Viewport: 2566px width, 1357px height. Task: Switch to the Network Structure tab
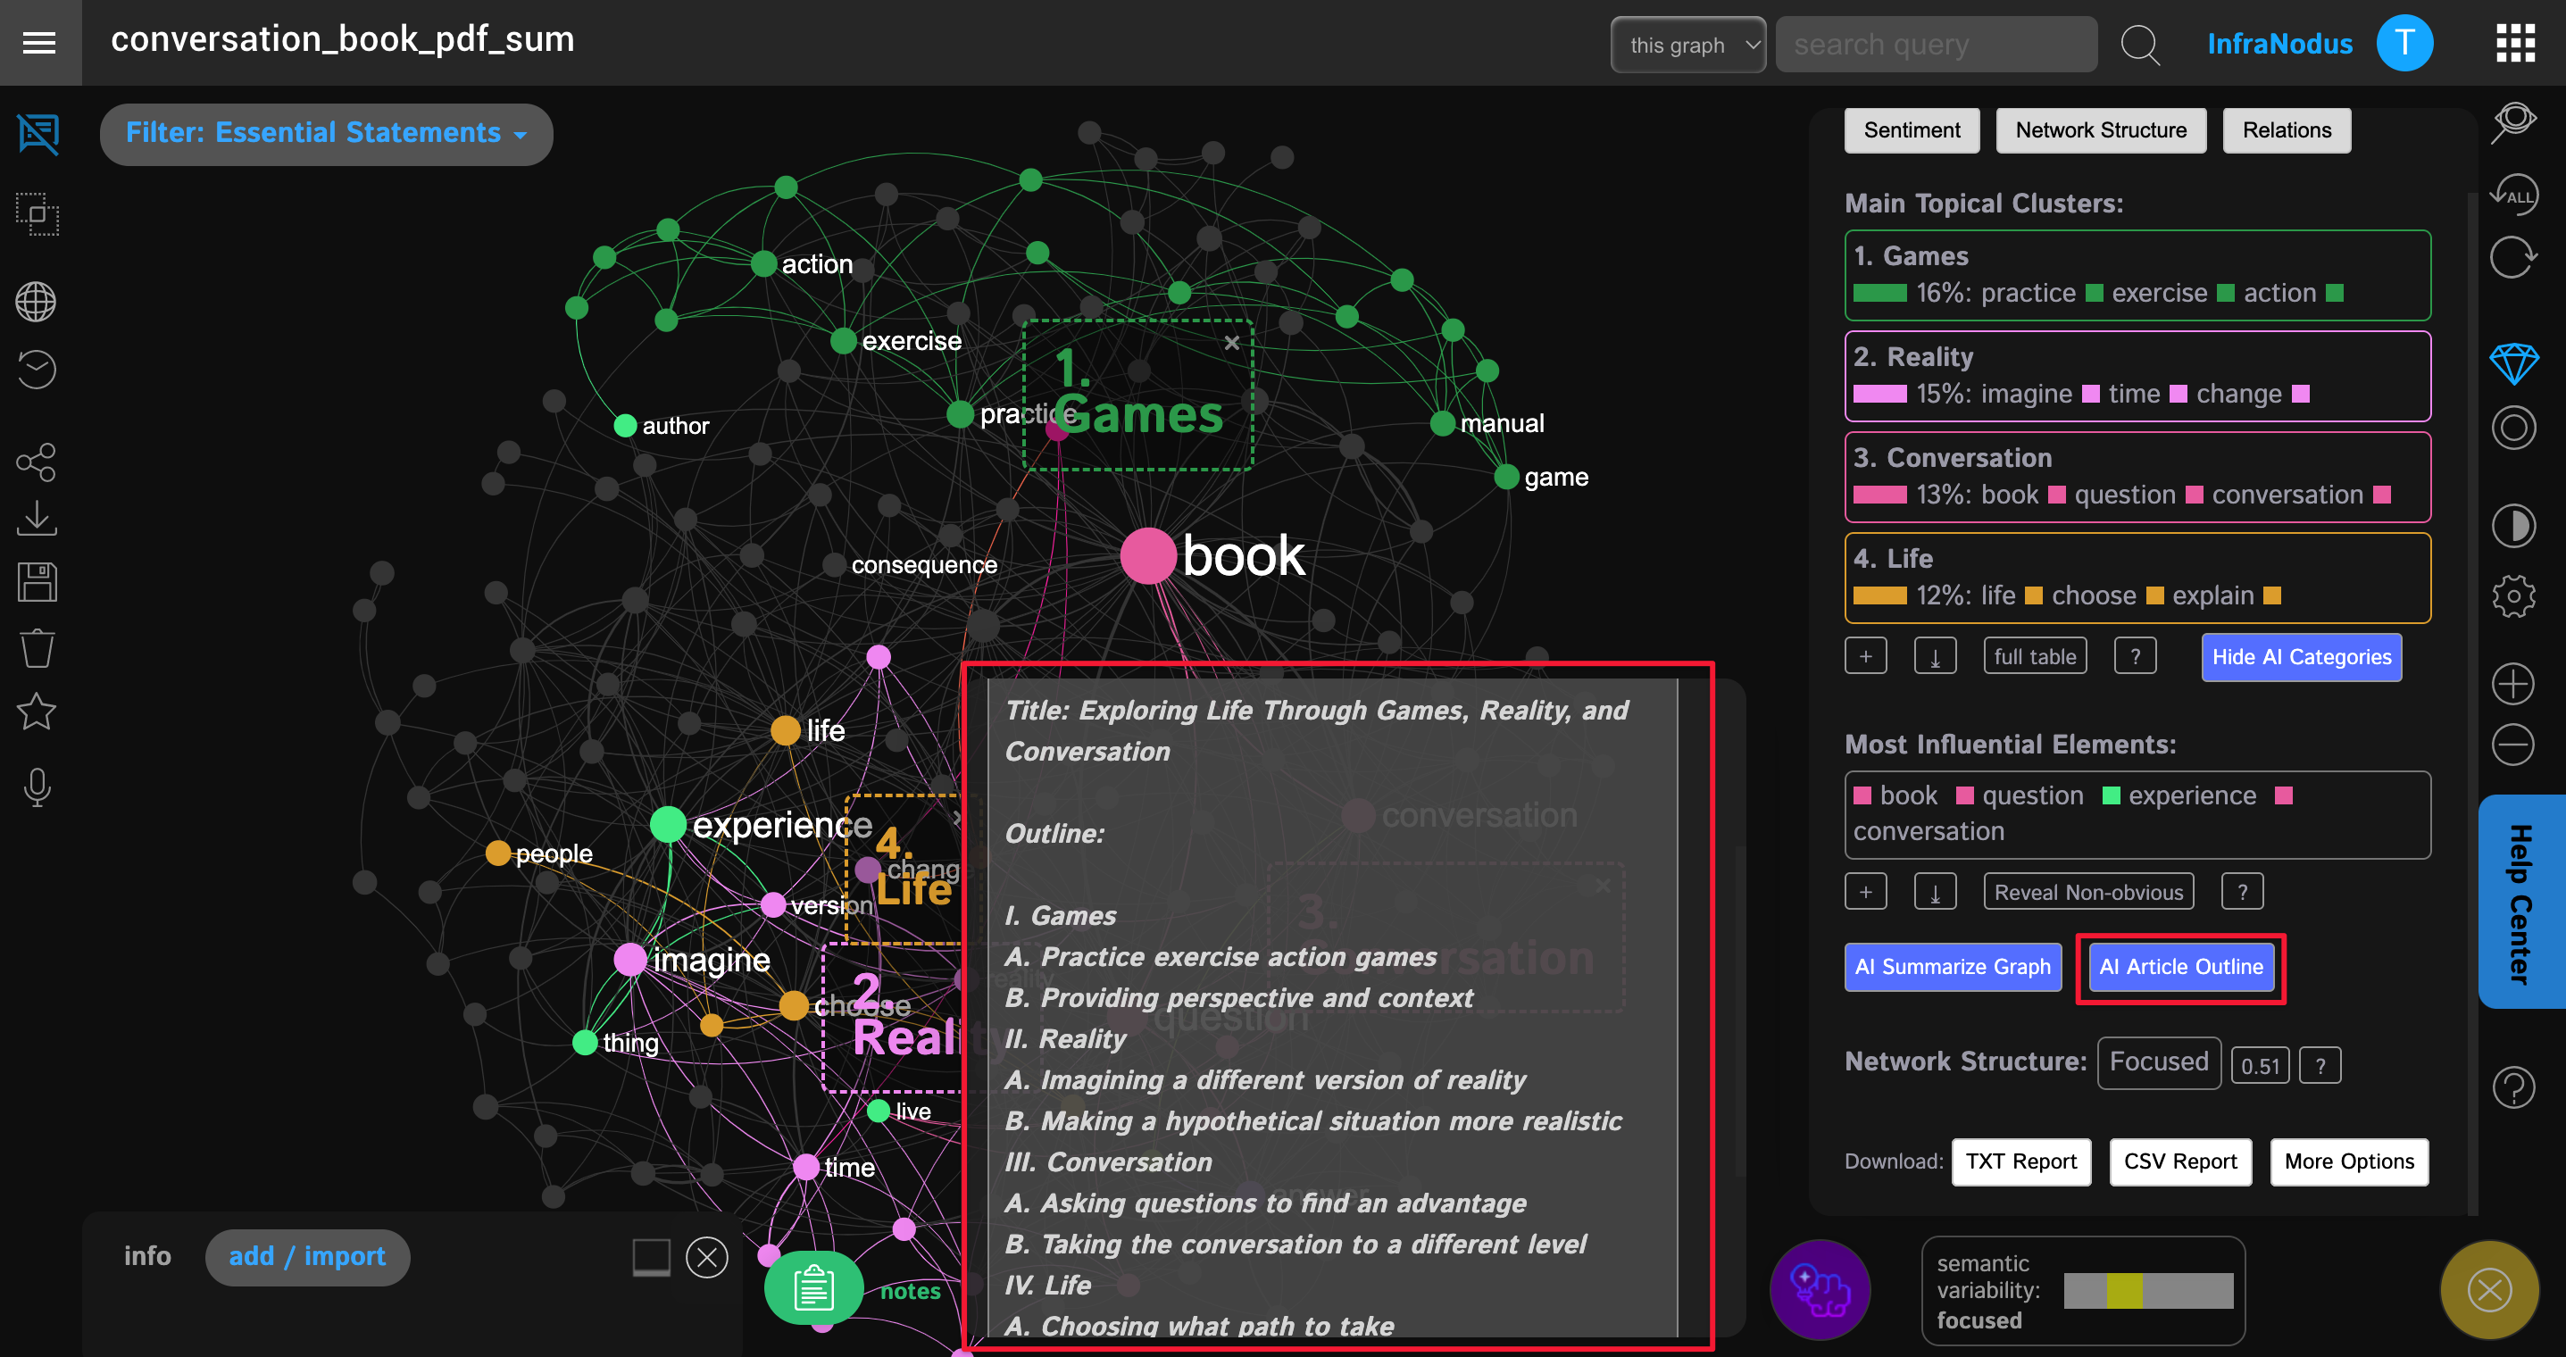coord(2101,130)
